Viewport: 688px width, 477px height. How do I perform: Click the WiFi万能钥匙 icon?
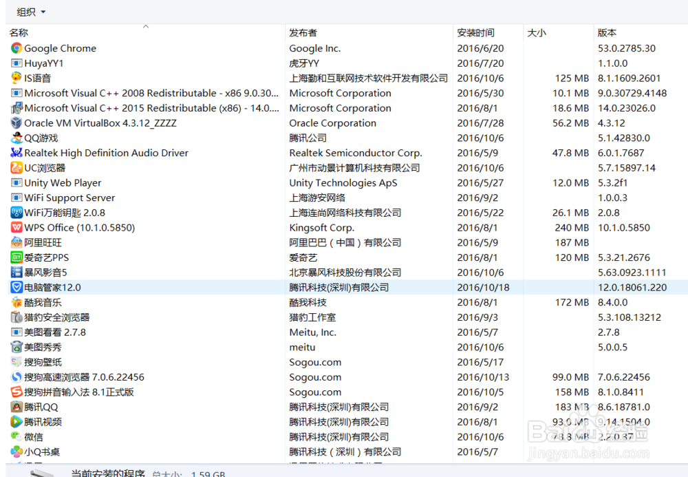click(17, 213)
